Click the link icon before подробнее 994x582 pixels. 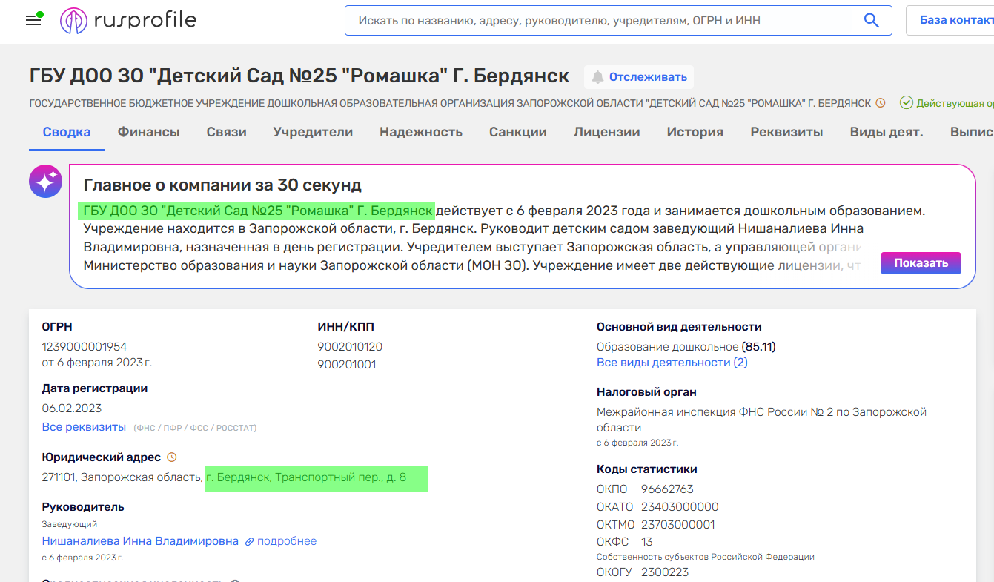[x=250, y=542]
